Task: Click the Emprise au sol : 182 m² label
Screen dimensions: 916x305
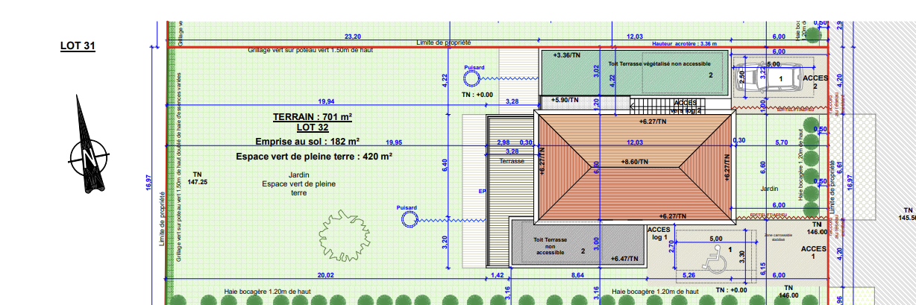Action: 307,141
